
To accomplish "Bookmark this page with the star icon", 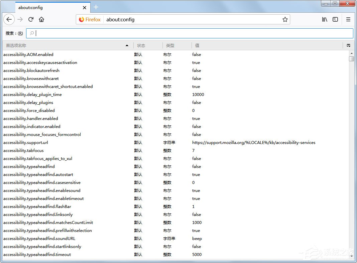I will 285,19.
